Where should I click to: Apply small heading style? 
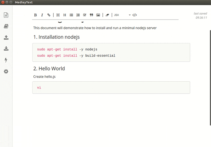click(x=65, y=15)
